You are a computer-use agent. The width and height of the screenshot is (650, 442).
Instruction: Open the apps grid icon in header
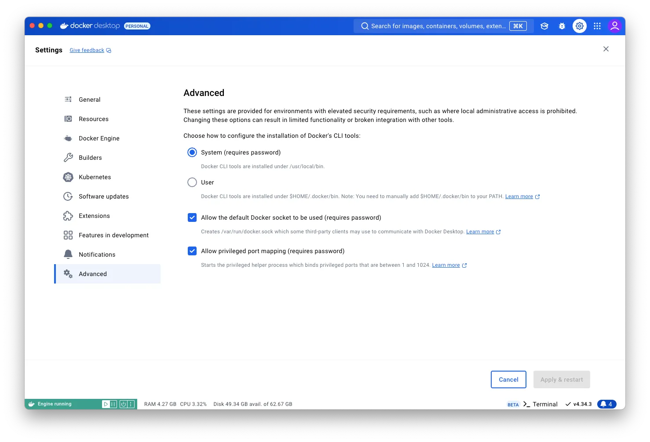coord(597,26)
